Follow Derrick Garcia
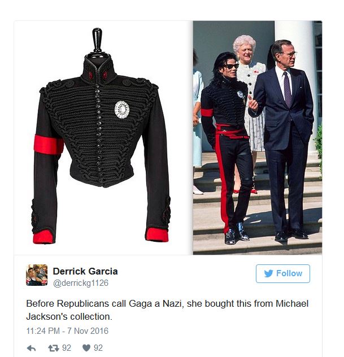The height and width of the screenshot is (357, 344). click(283, 273)
